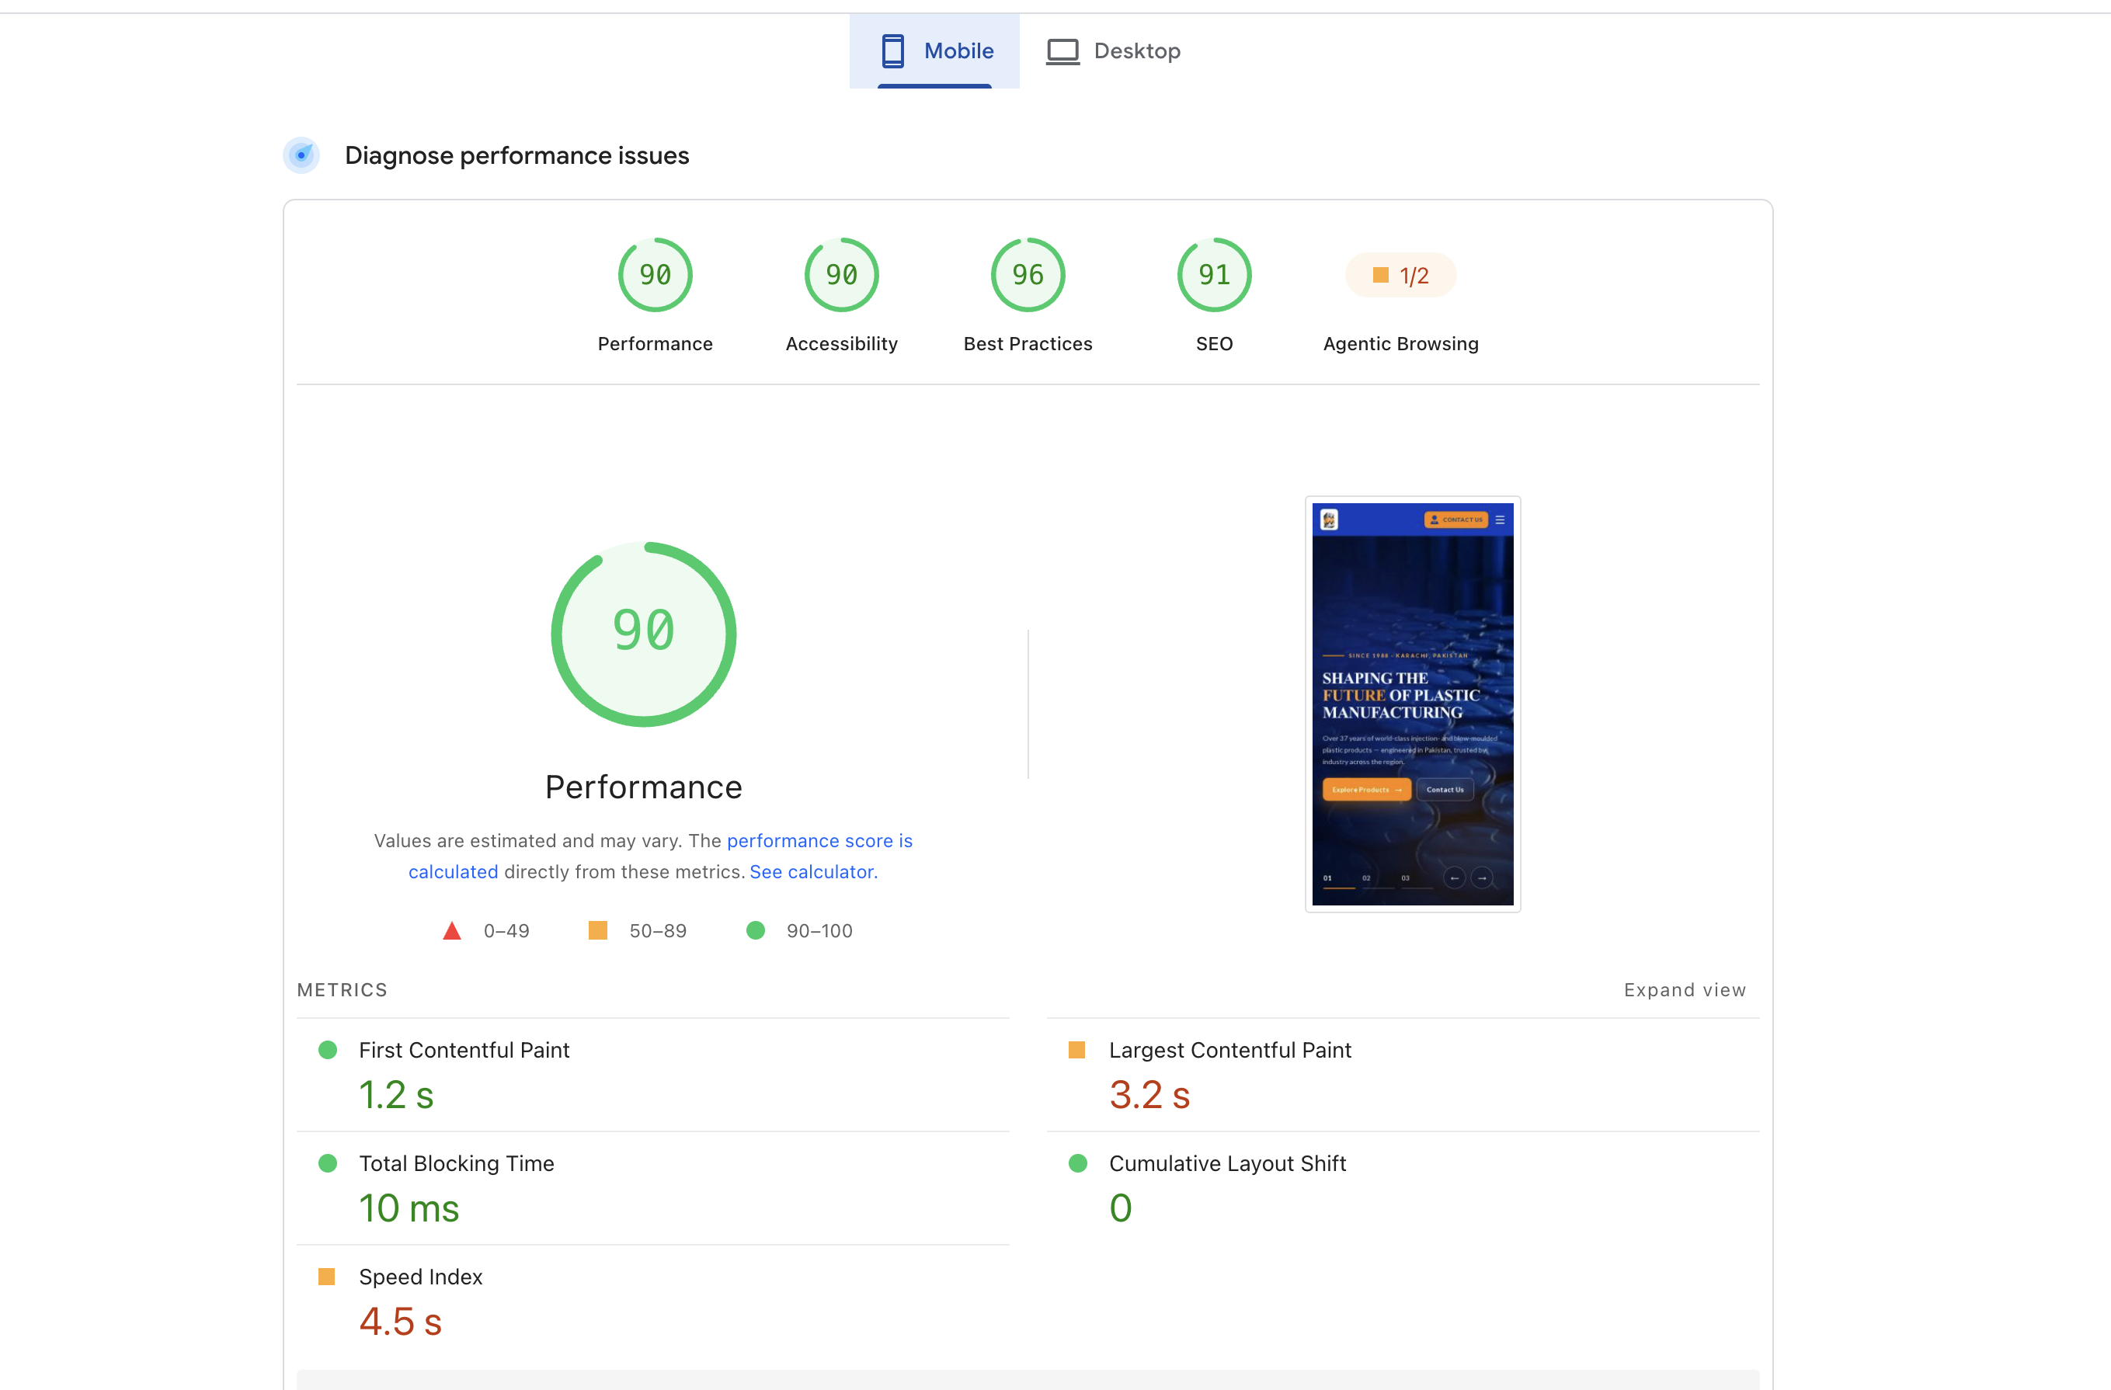The width and height of the screenshot is (2111, 1390).
Task: Click the First Contentful Paint metric
Action: coord(653,1075)
